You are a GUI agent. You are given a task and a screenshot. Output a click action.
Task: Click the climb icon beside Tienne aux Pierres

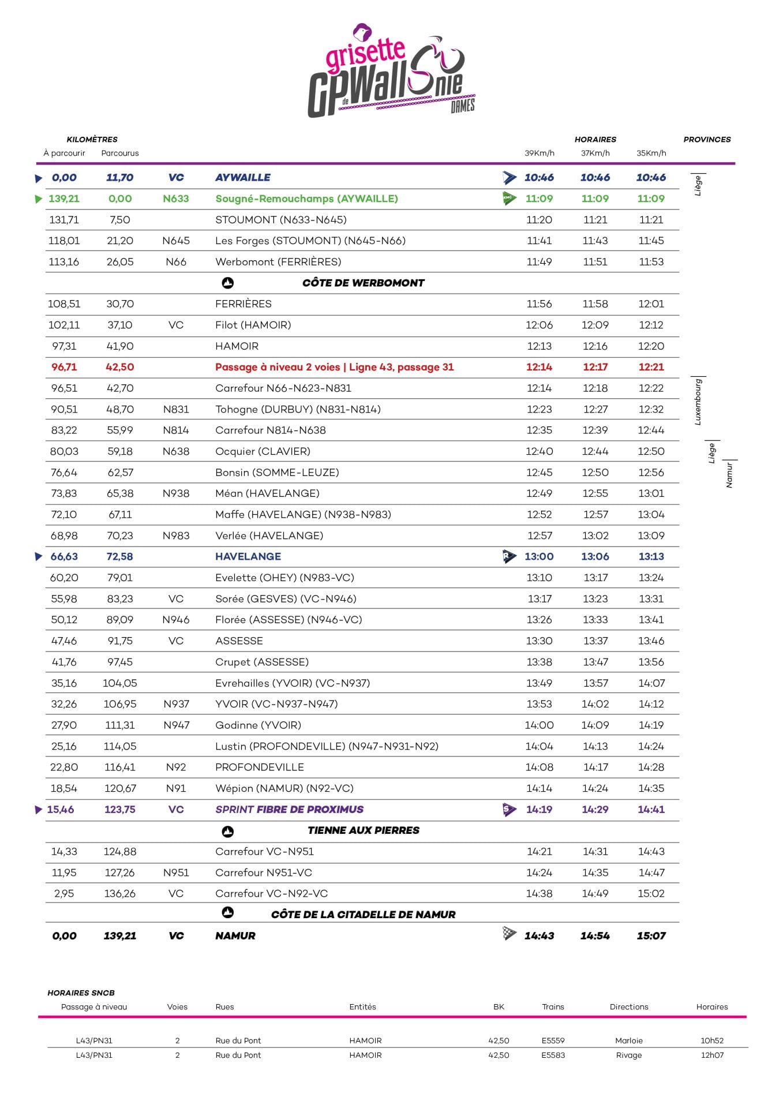228,831
